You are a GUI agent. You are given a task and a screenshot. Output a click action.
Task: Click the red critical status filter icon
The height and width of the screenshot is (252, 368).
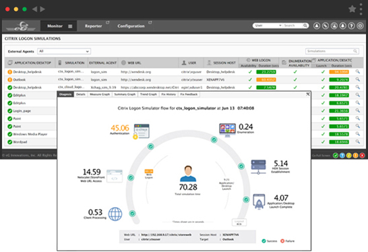[362, 155]
